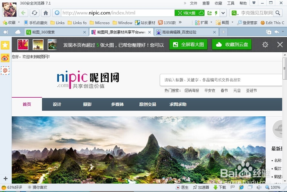The image size is (287, 192).
Task: Select the 摄影 navigation tab
Action: tap(87, 104)
